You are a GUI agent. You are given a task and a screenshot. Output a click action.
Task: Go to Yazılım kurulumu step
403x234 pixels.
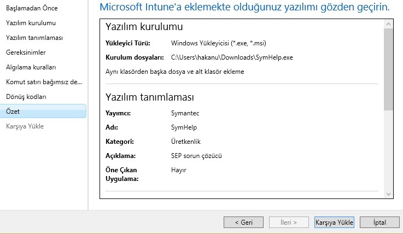pyautogui.click(x=31, y=23)
